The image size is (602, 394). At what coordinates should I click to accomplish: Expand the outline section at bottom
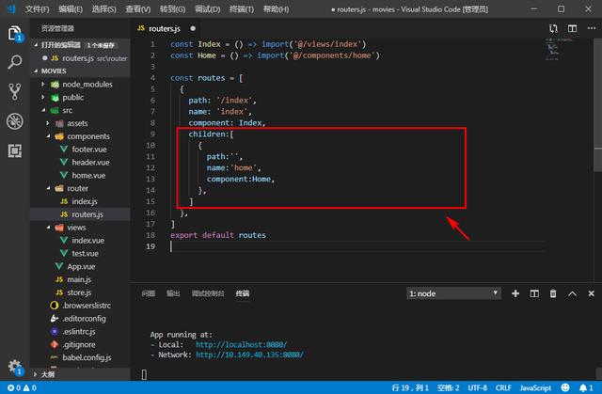coord(48,374)
